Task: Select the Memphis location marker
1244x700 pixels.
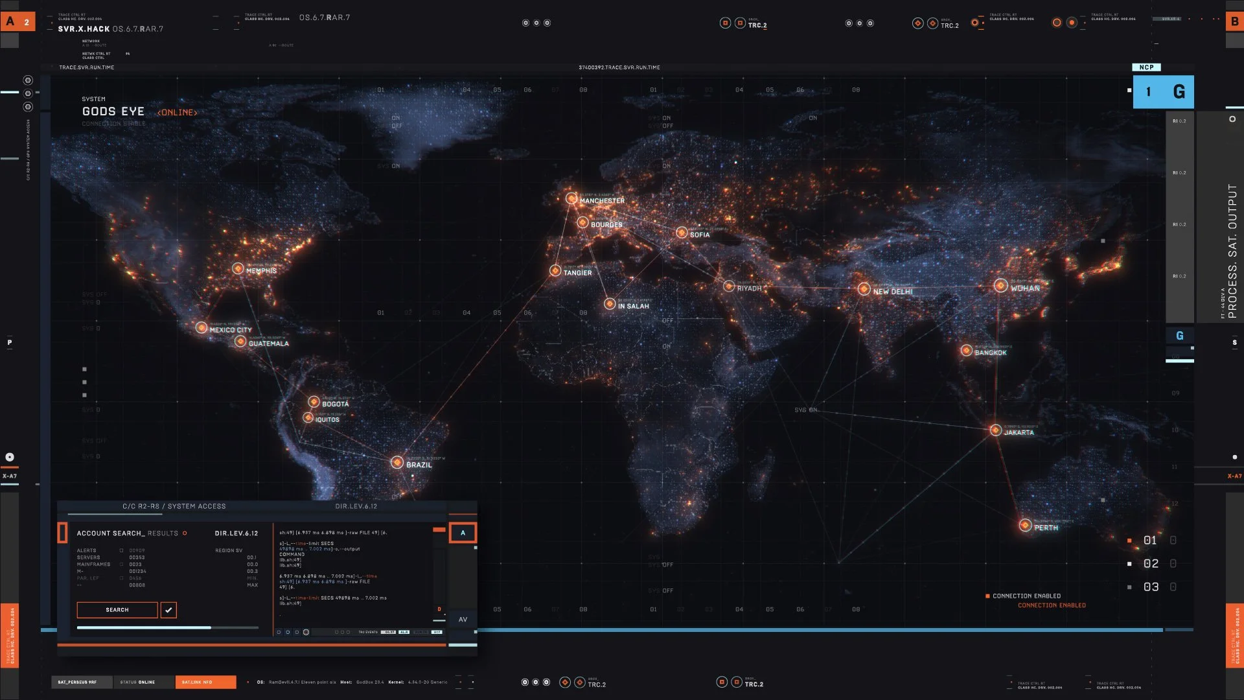Action: [238, 268]
